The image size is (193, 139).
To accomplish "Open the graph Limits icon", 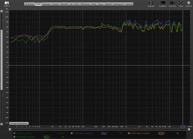I will tap(180, 3).
